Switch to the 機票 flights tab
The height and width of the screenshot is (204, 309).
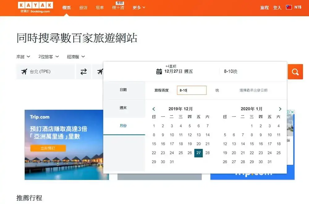coord(67,7)
